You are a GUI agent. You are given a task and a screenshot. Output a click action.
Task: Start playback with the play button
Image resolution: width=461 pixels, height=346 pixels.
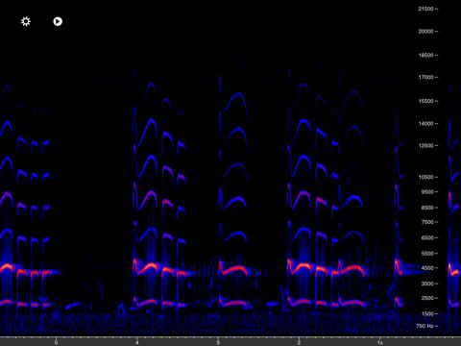click(58, 21)
